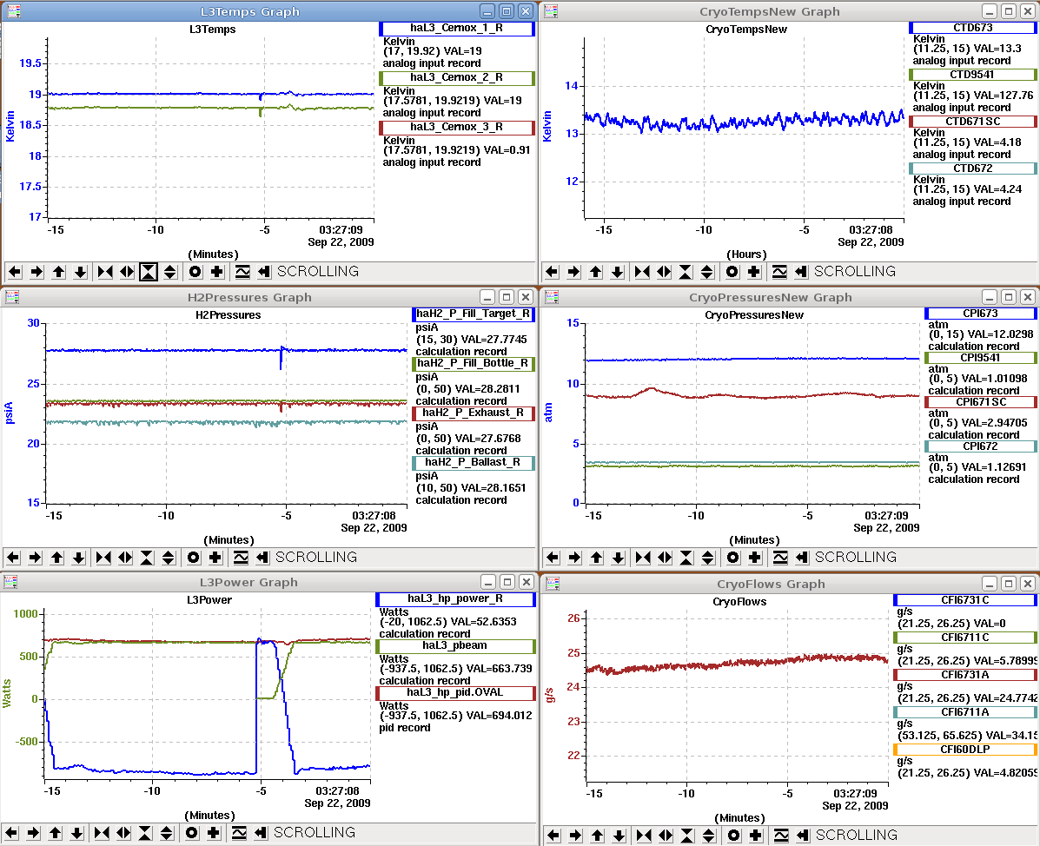Circle auto-scale icon in CryoTempsNew toolbar

732,272
